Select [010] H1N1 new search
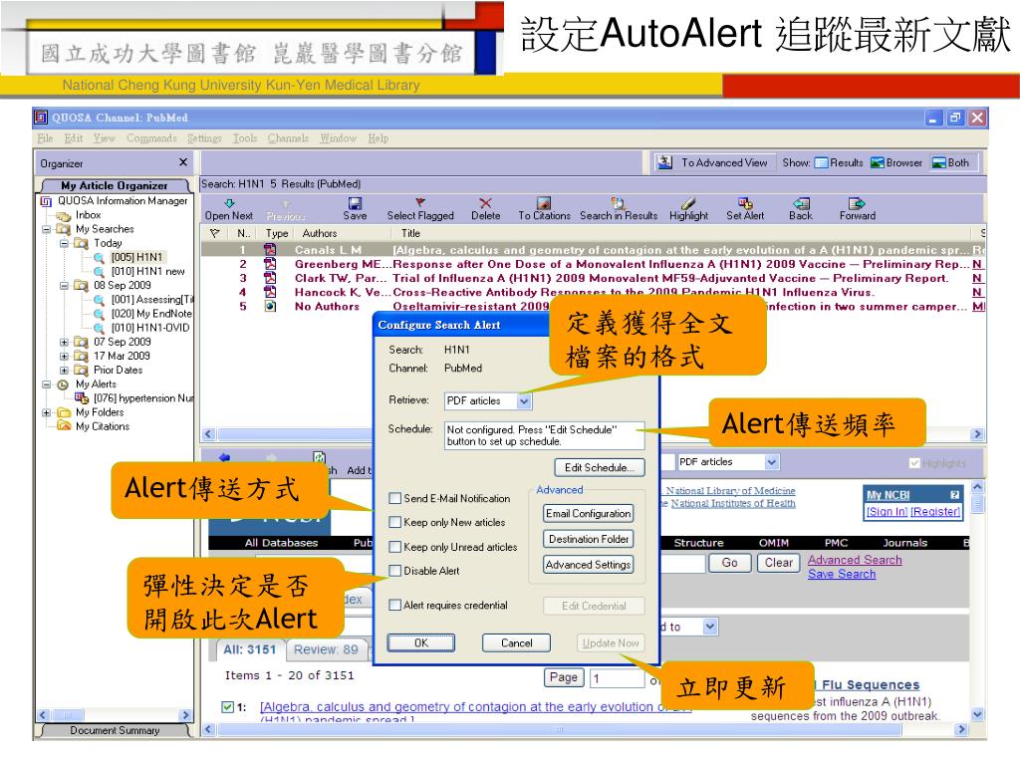The image size is (1020, 765). 147,271
